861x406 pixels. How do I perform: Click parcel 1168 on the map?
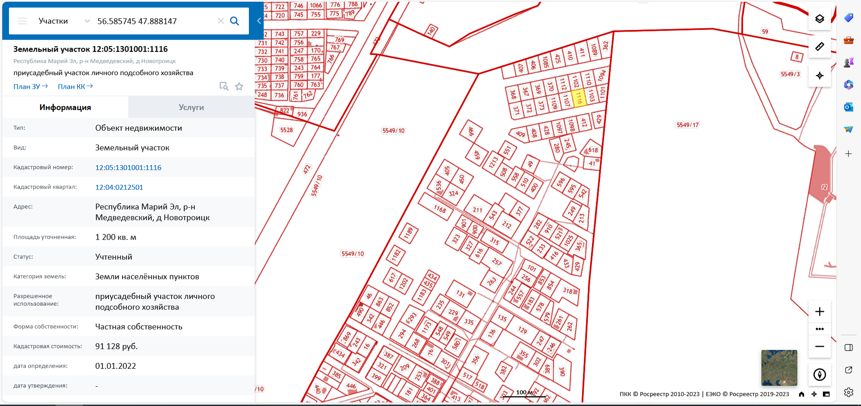pos(440,209)
